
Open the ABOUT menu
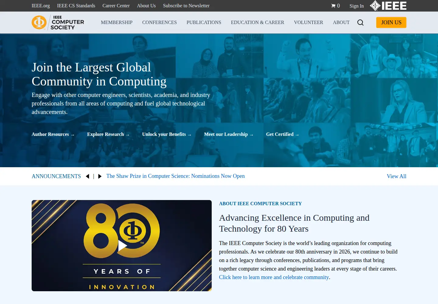point(341,22)
